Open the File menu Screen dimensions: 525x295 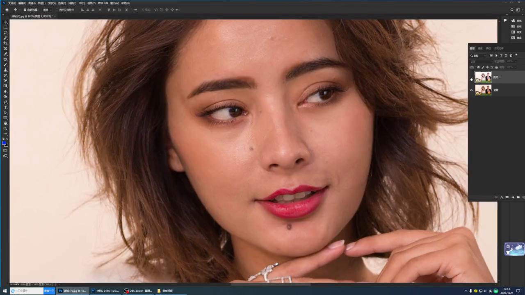12,3
